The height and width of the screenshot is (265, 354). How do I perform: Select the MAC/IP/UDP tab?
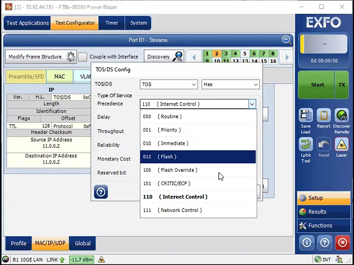coord(50,243)
